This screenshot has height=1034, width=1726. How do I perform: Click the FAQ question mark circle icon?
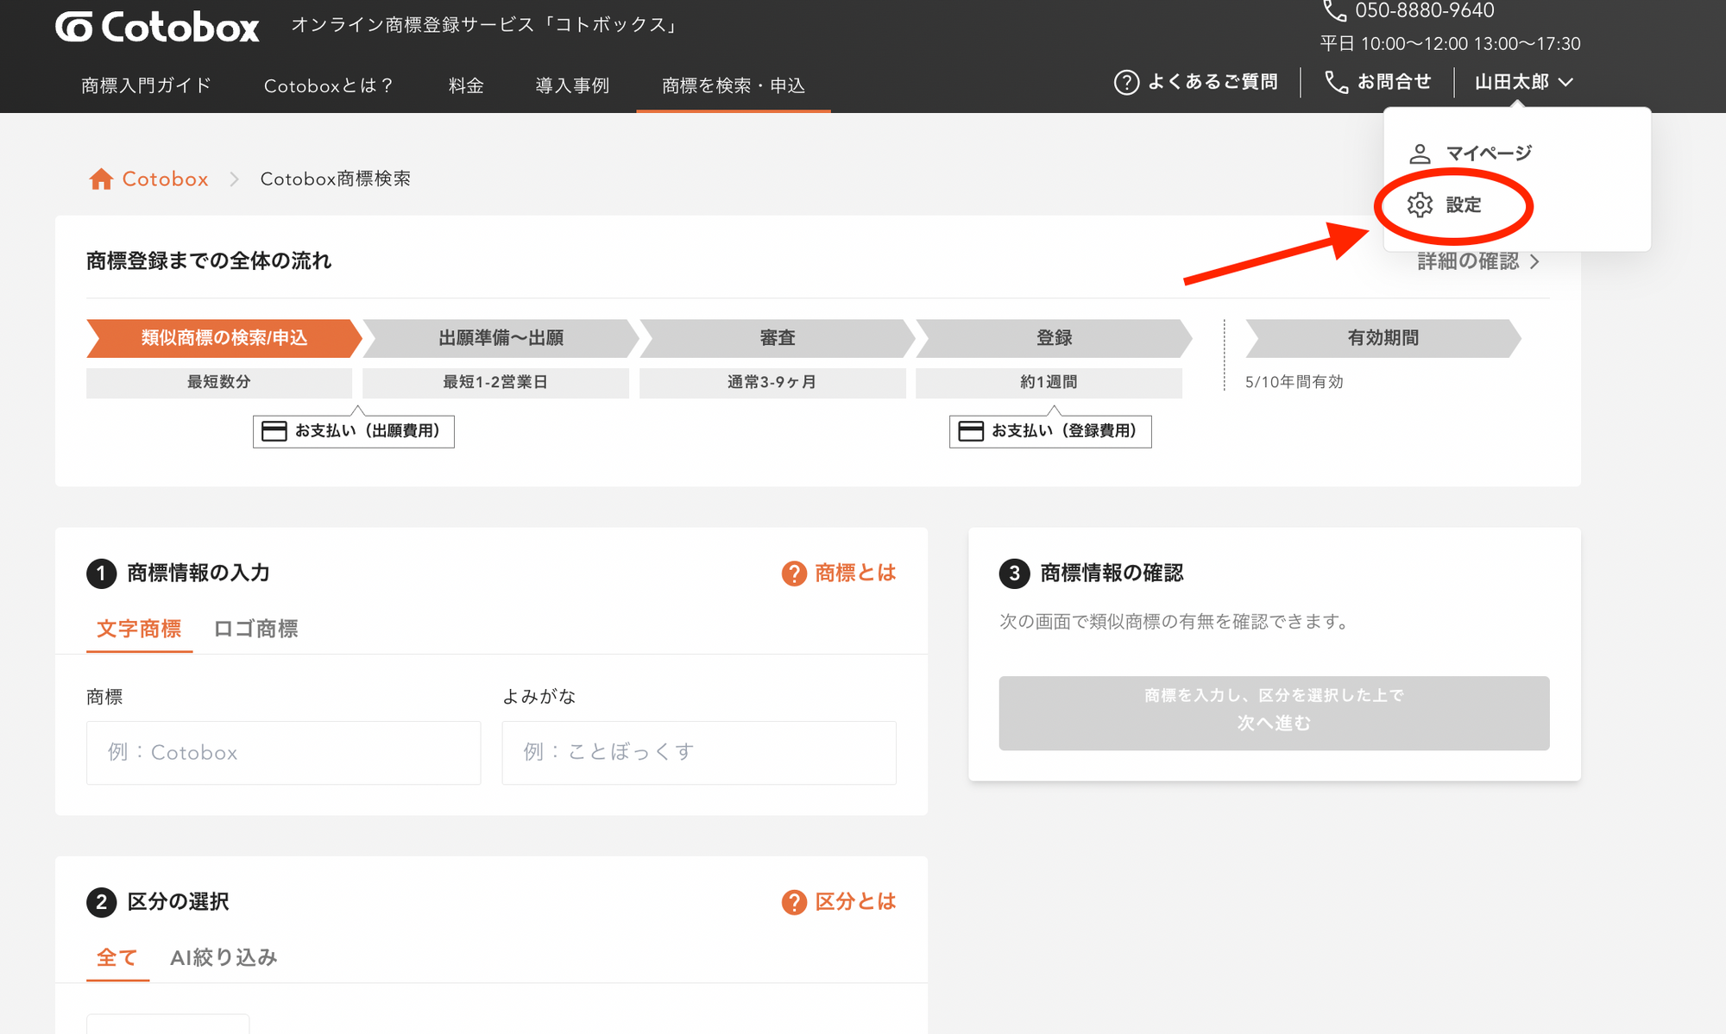1126,82
